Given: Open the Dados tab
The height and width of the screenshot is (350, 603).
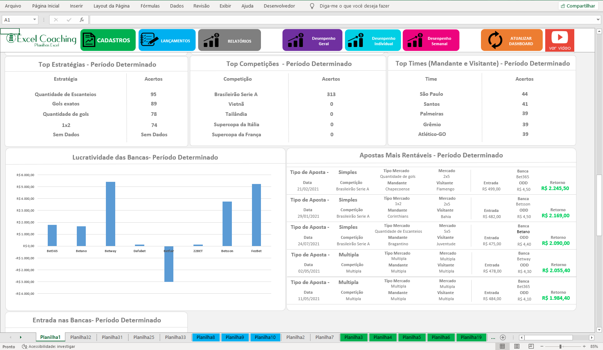Looking at the screenshot, I should [x=177, y=6].
